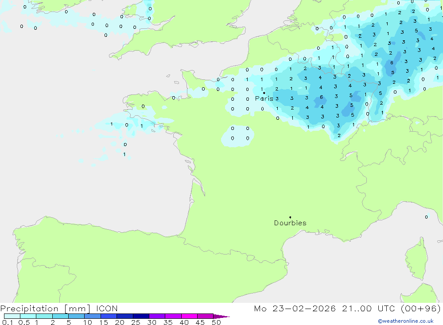Pick the 1–2 mm legend swatch
Image resolution: width=443 pixels, height=325 pixels.
click(x=44, y=316)
